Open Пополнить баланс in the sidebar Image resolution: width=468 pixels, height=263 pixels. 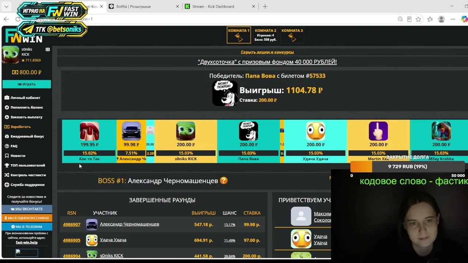pyautogui.click(x=24, y=107)
